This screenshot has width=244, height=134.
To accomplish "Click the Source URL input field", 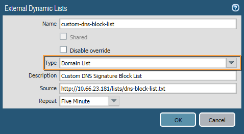I will [148, 89].
